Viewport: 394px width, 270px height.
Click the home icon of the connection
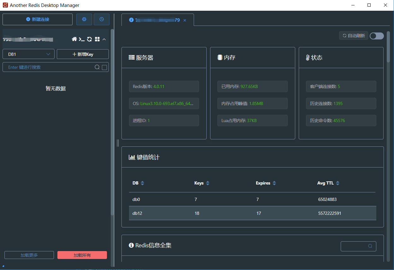[74, 39]
